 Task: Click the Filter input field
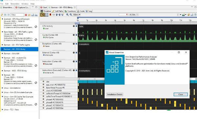tap(17, 15)
